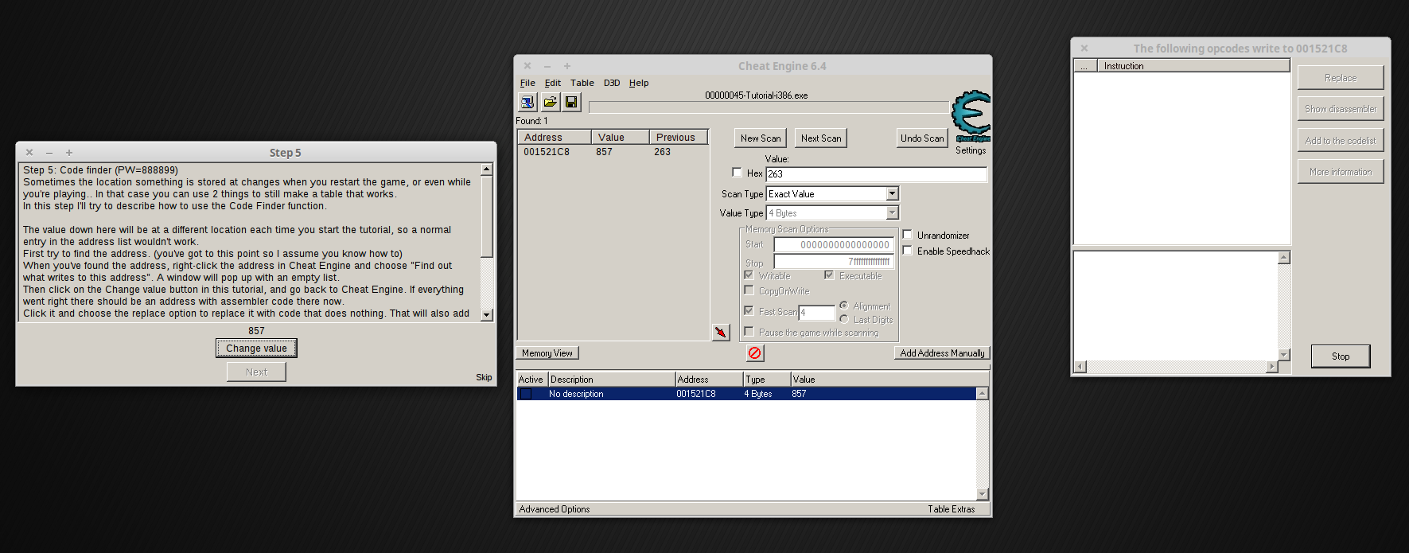
Task: Click opcodes lower pane scroll right arrow
Action: [x=1271, y=367]
